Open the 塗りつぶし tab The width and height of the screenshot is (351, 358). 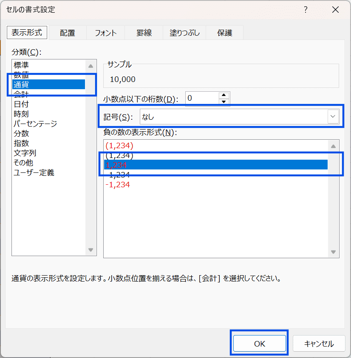[x=184, y=33]
